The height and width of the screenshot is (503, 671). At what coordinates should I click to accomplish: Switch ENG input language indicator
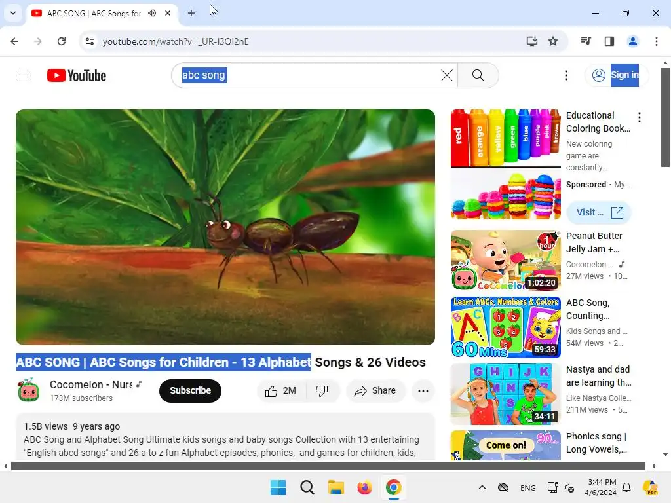click(x=527, y=487)
